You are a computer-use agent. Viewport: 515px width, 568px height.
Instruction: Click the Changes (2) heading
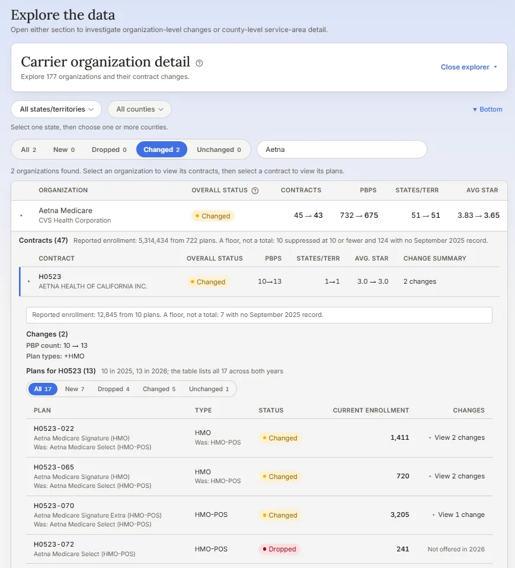pos(47,334)
